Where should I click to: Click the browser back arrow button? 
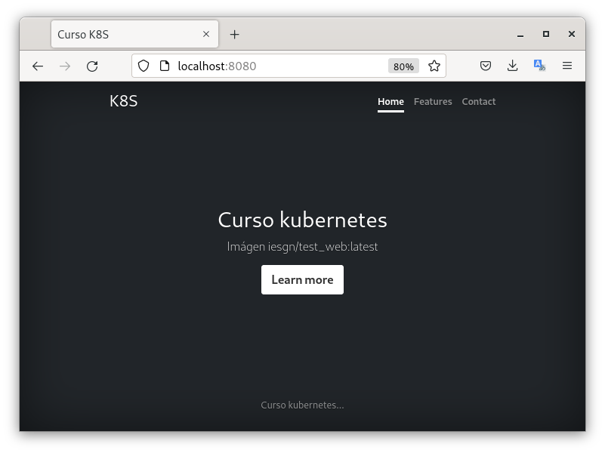point(38,66)
